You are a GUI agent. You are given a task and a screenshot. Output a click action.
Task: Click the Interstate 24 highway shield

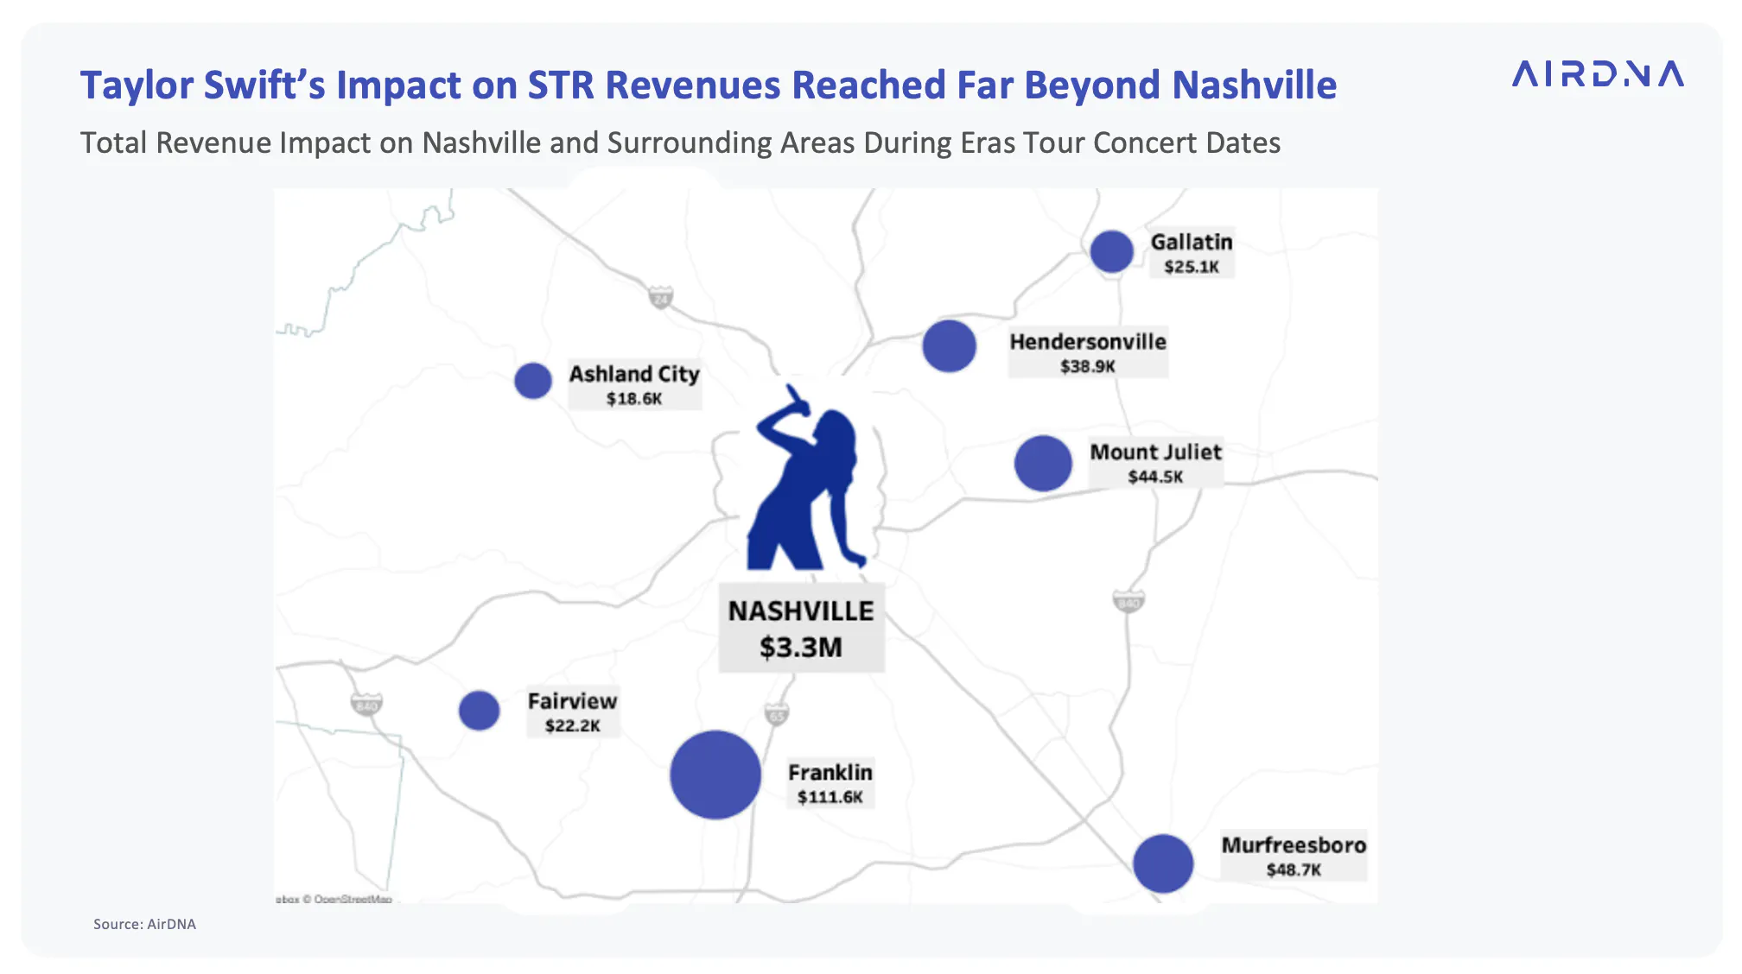660,299
